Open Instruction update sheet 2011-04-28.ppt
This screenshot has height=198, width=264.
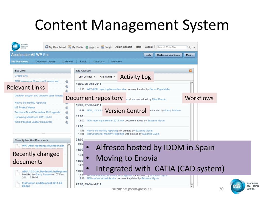[42, 185]
